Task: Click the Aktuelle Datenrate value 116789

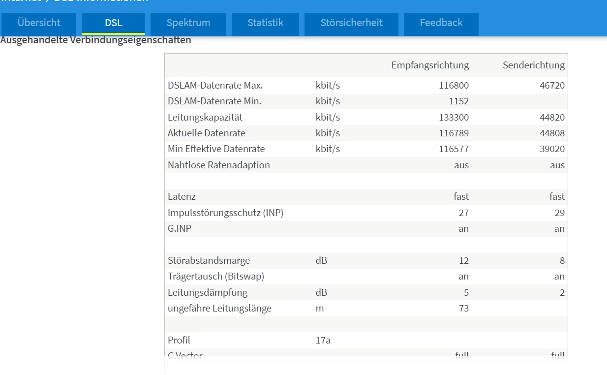Action: [454, 133]
